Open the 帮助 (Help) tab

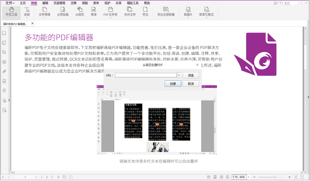click(147, 3)
